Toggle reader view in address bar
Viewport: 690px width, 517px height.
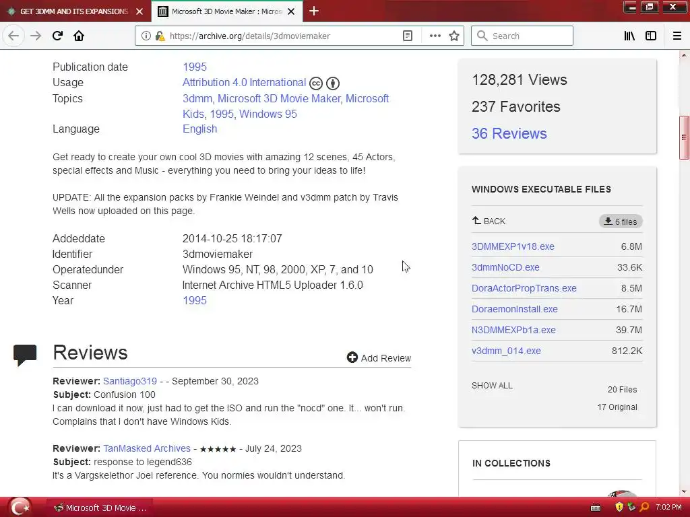pos(408,36)
